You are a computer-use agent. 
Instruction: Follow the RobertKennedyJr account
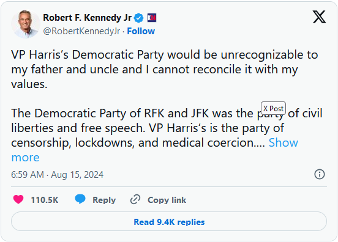point(141,31)
